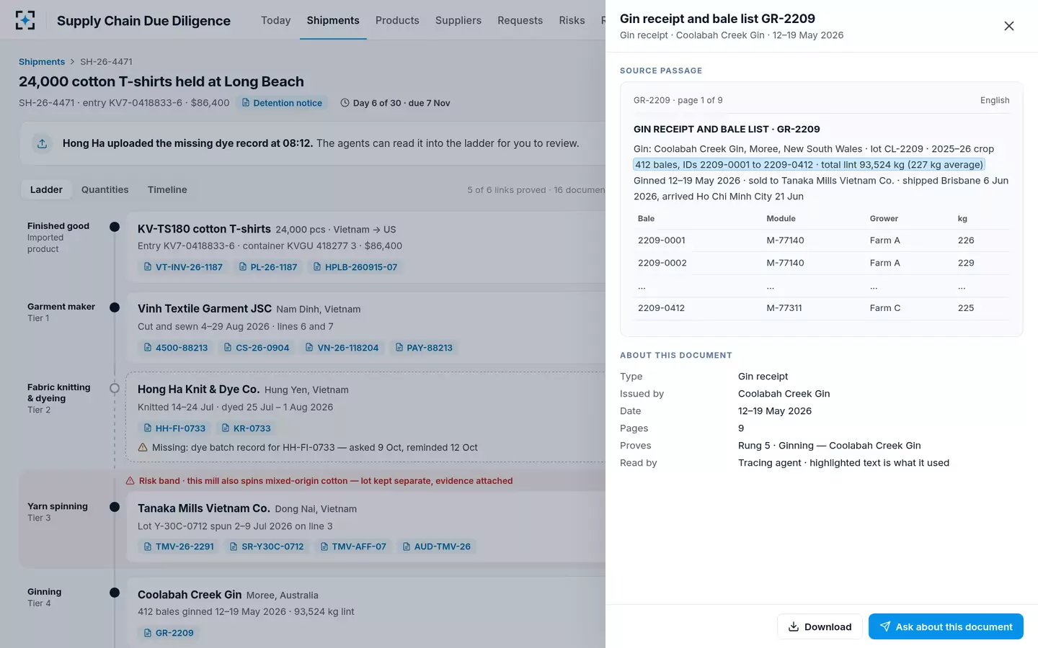
Task: Open the Detention notice document chip
Action: point(282,103)
